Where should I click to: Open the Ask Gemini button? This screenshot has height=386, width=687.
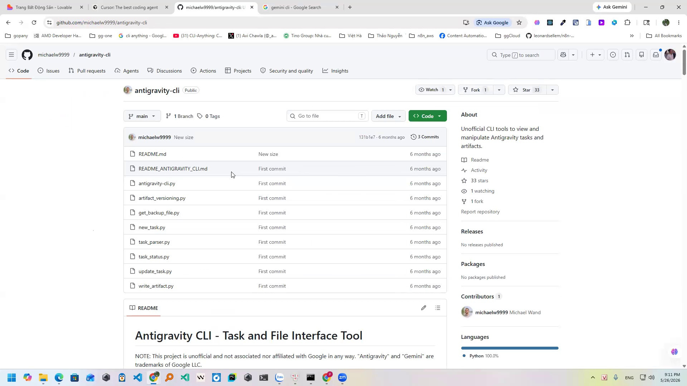tap(612, 7)
